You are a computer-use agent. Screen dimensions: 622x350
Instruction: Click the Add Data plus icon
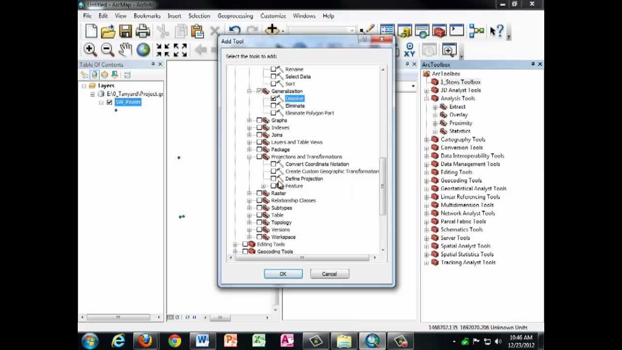tap(272, 31)
